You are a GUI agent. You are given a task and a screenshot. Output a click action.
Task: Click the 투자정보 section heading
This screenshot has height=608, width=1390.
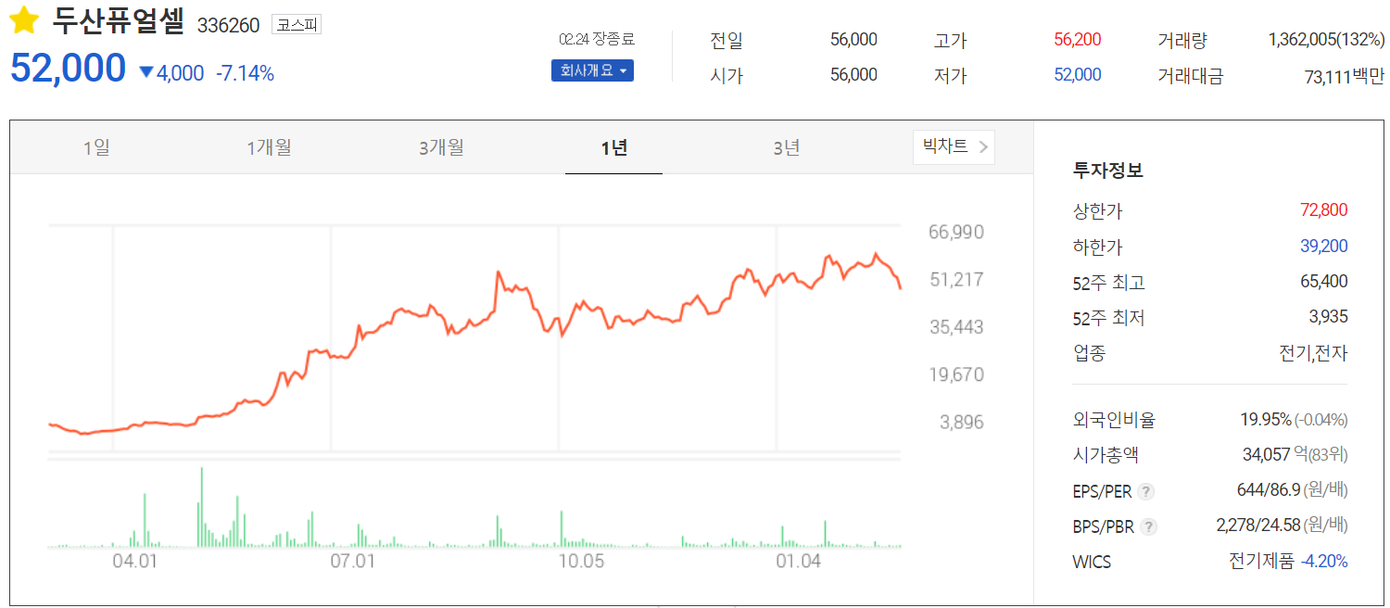tap(1108, 171)
